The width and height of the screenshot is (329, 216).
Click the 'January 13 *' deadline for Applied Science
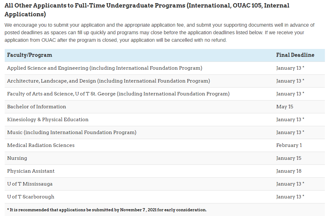290,68
